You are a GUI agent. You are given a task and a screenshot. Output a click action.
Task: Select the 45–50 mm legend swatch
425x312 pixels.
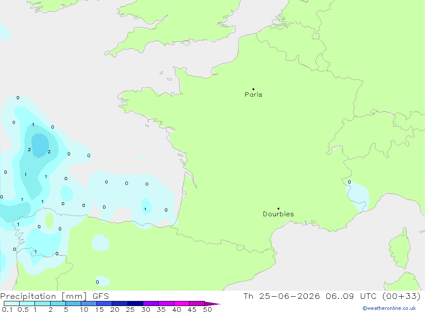click(197, 303)
